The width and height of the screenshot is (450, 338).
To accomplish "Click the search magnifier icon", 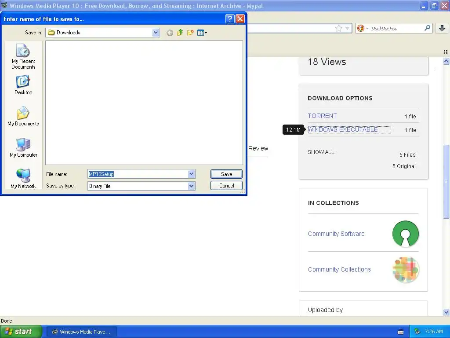I will [x=427, y=28].
